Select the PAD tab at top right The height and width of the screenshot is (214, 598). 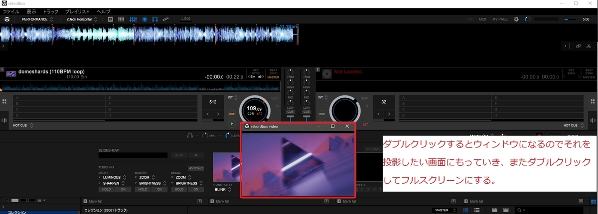[469, 19]
